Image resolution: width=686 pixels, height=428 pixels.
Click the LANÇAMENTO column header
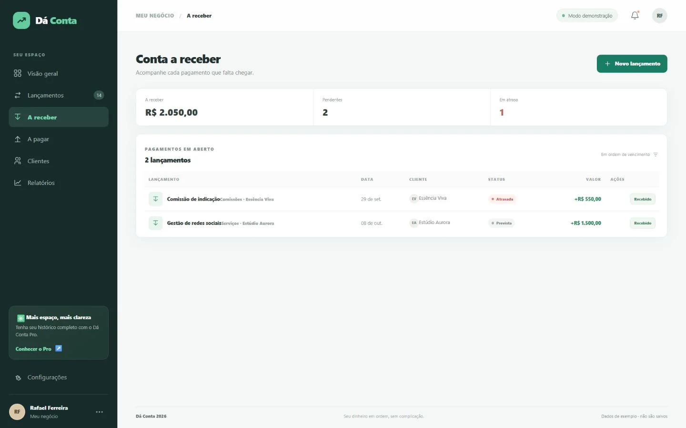pyautogui.click(x=164, y=179)
